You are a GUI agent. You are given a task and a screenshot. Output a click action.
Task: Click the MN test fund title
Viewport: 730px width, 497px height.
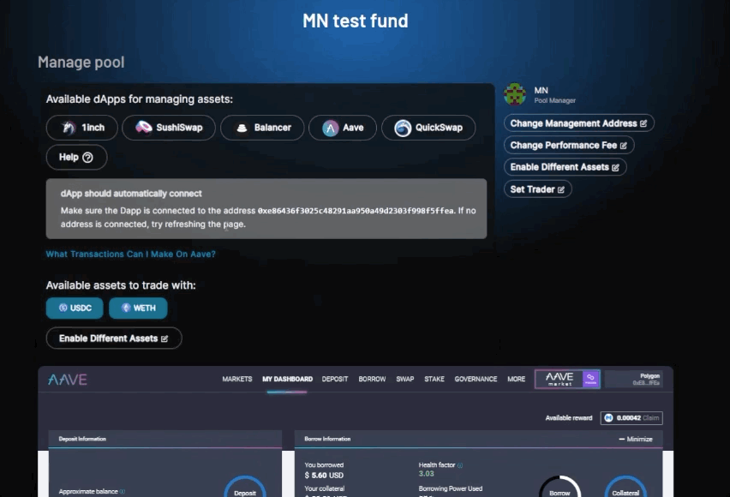tap(356, 21)
